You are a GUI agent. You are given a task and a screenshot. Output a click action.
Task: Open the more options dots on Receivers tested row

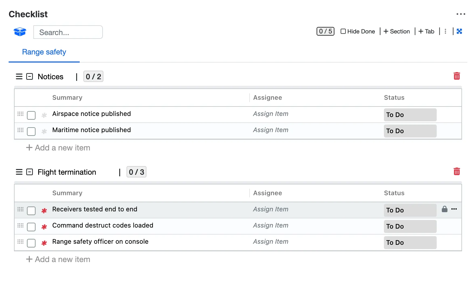454,209
